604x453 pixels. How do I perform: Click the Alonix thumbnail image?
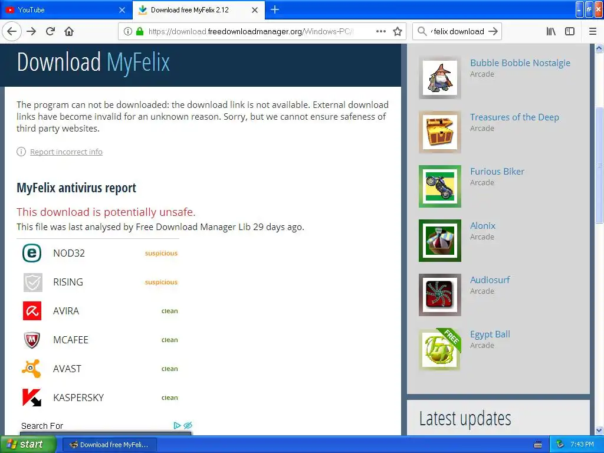[x=440, y=241]
